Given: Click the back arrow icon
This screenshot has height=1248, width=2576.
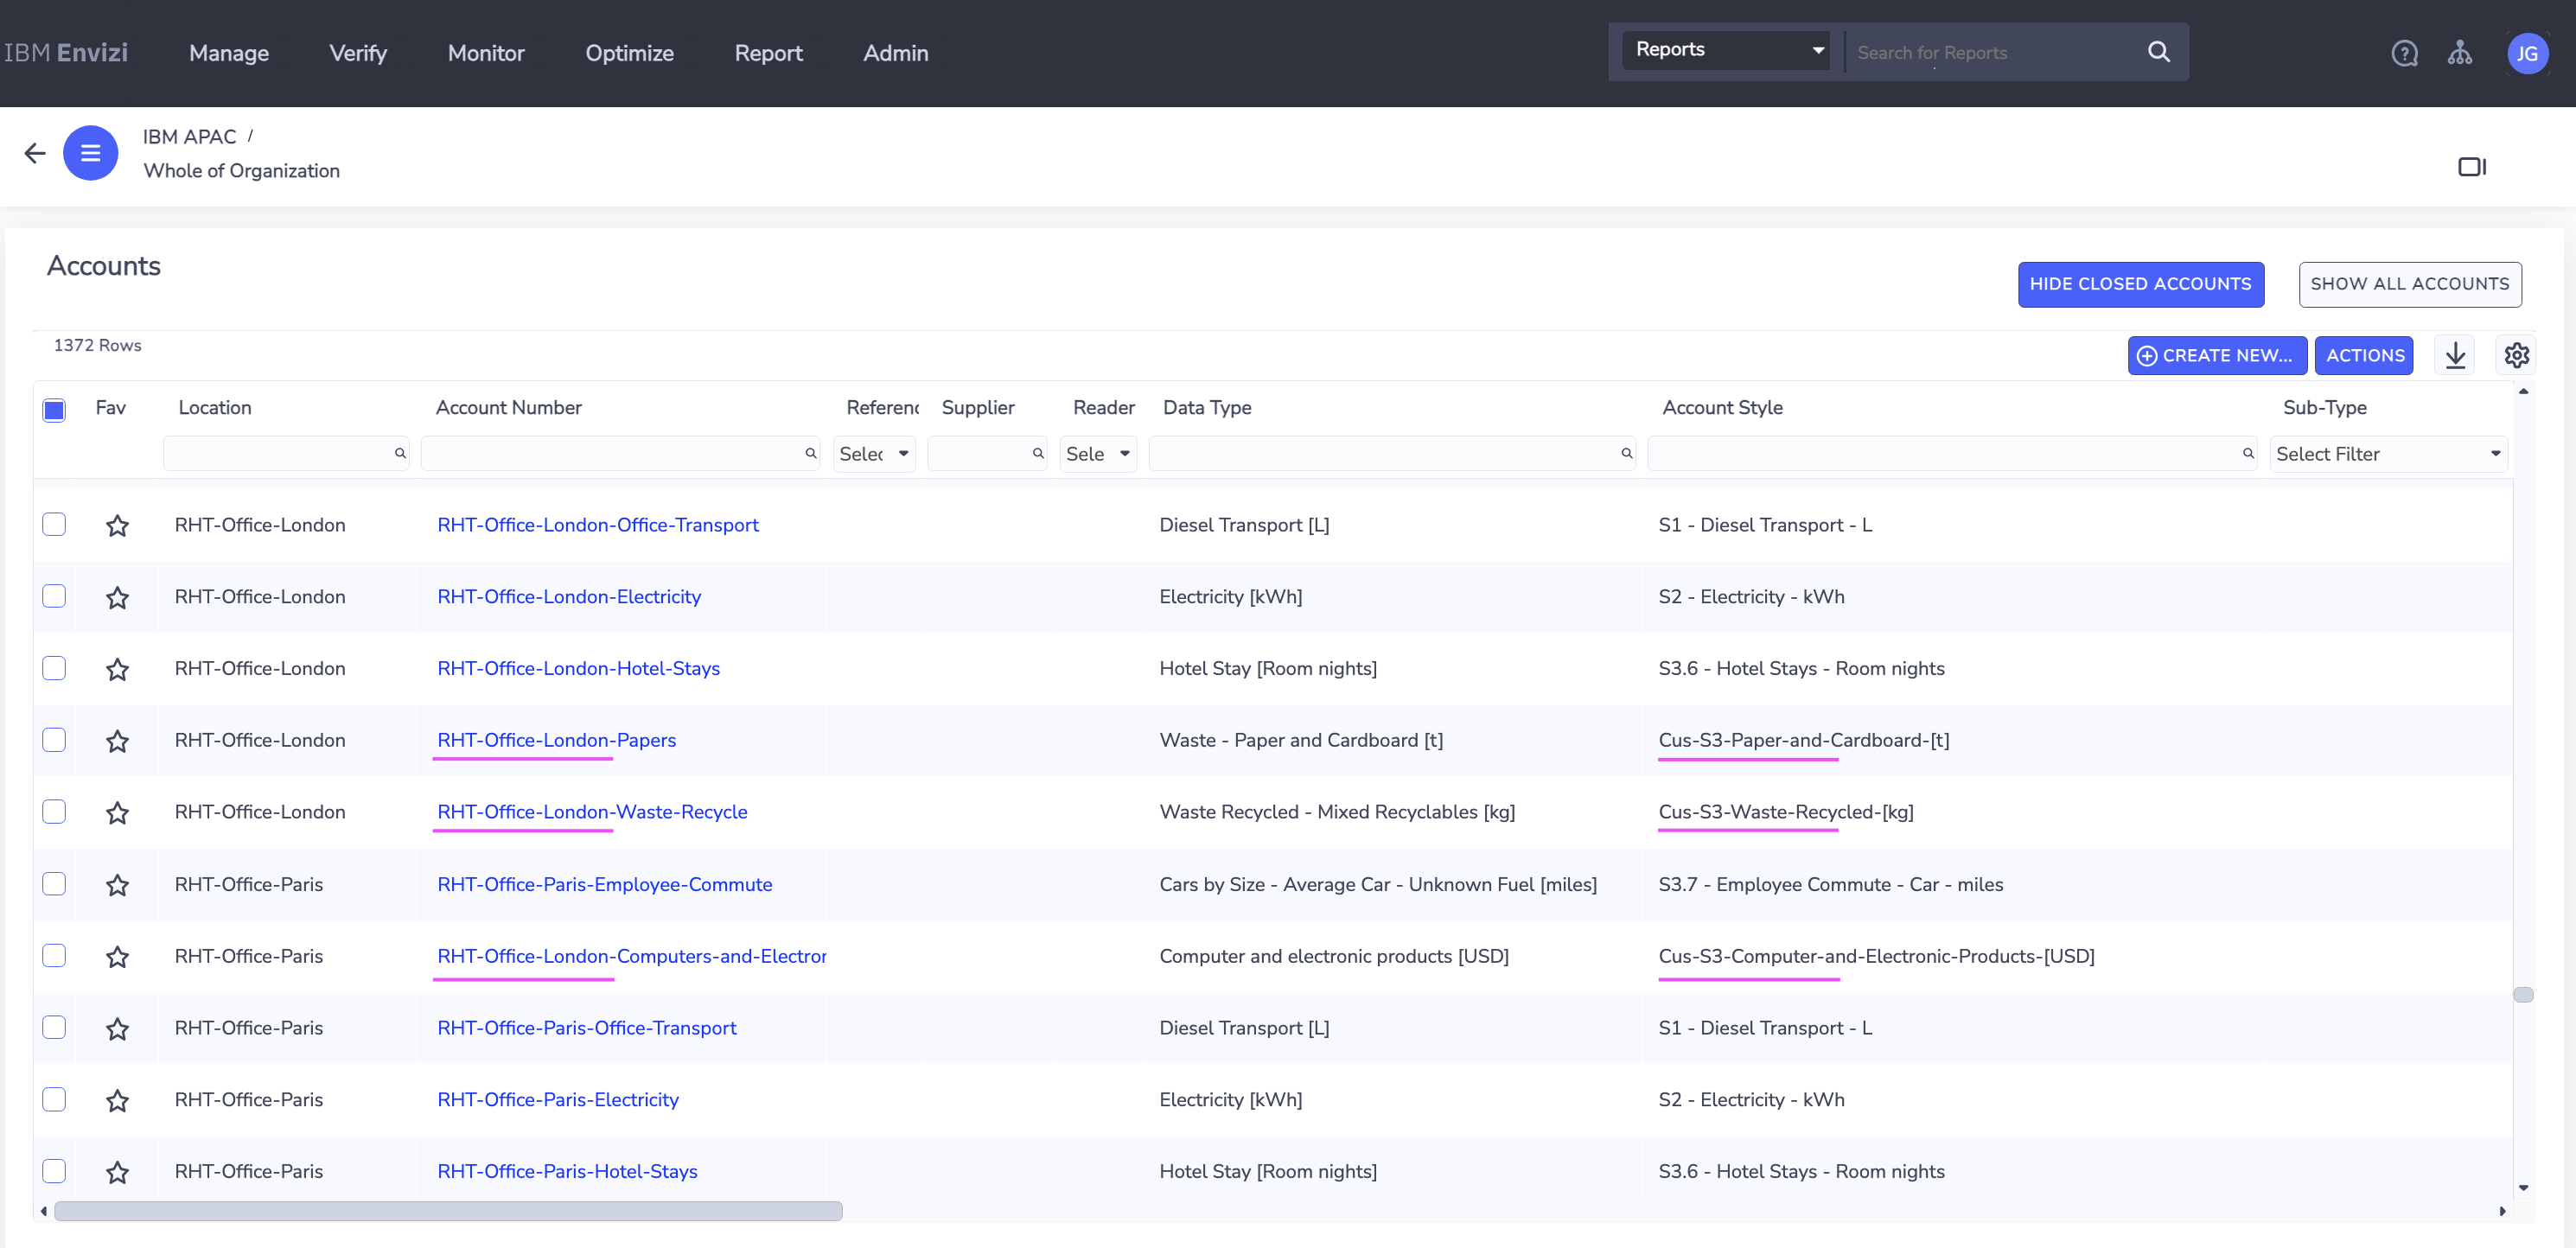Looking at the screenshot, I should pos(35,153).
